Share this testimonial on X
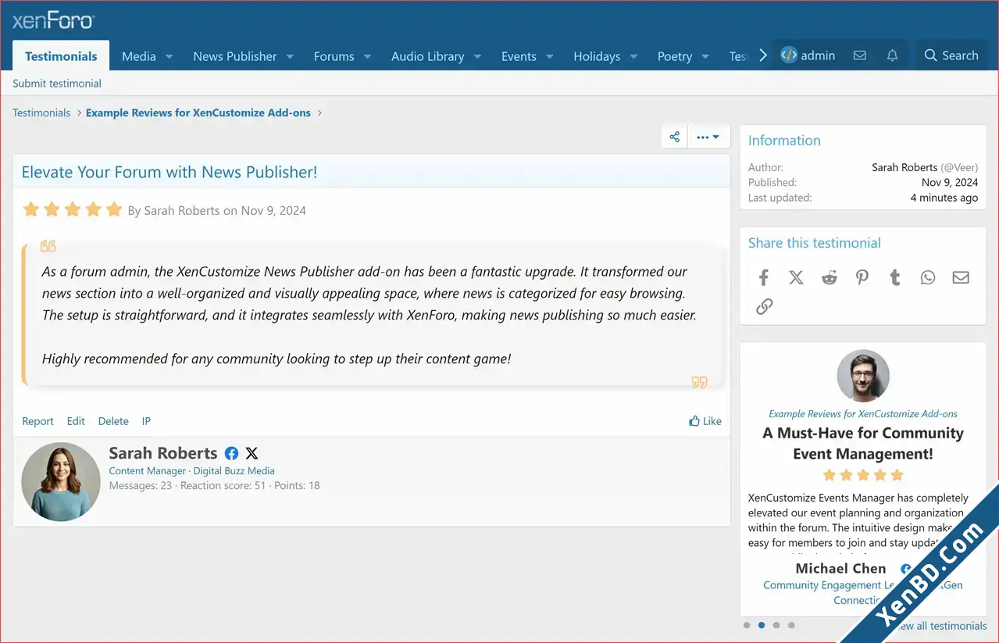Screen dimensions: 999x643 click(x=796, y=277)
